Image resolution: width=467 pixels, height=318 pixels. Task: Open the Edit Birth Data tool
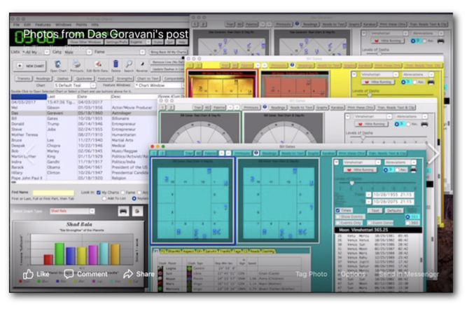click(x=96, y=64)
